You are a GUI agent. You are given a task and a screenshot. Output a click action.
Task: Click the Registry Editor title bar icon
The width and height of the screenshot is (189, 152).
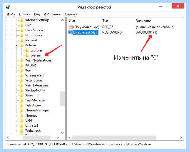[x=8, y=7]
